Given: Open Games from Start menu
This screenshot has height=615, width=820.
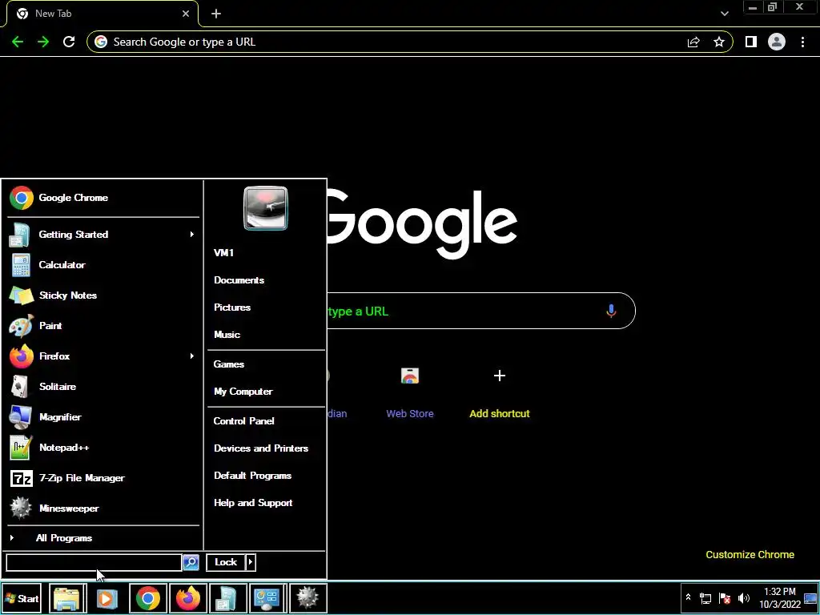Looking at the screenshot, I should pyautogui.click(x=266, y=364).
